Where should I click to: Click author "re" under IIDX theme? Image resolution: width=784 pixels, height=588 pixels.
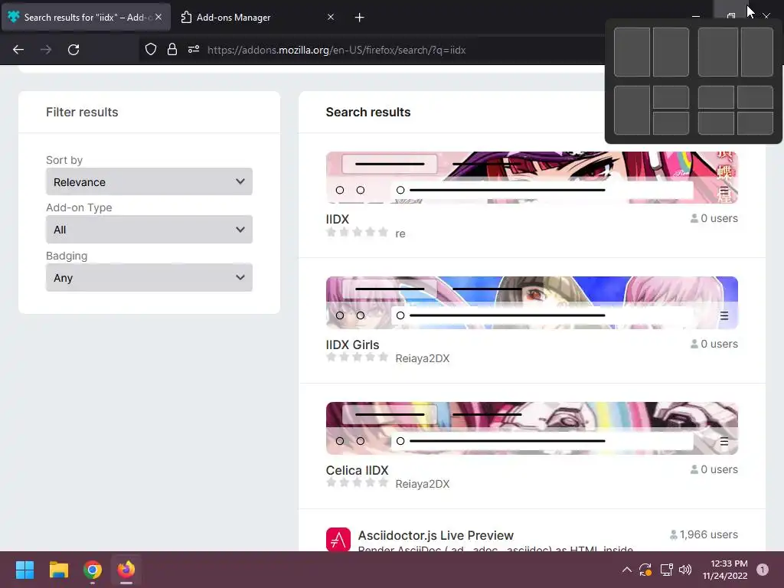point(400,234)
